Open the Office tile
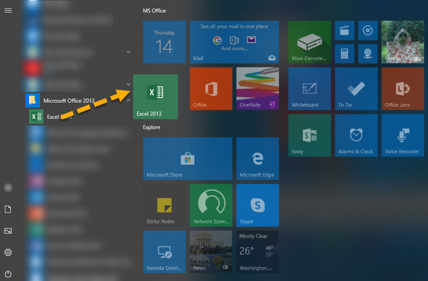The width and height of the screenshot is (428, 281). coord(211,89)
